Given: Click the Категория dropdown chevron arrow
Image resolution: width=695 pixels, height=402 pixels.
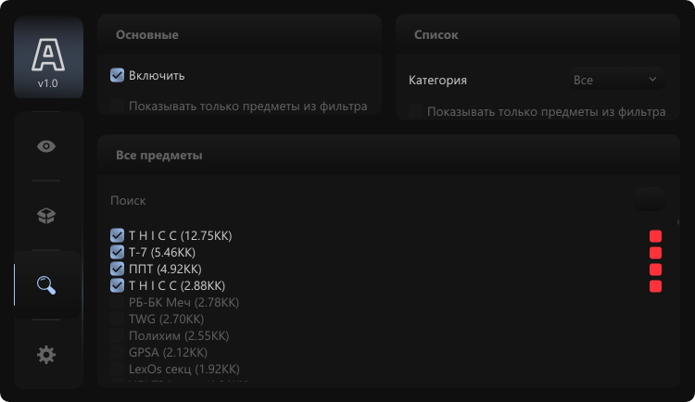Looking at the screenshot, I should point(652,80).
